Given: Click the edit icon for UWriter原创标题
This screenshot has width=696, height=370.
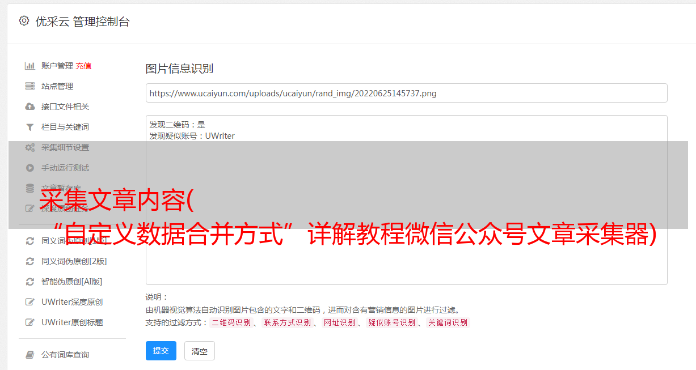Looking at the screenshot, I should point(30,322).
